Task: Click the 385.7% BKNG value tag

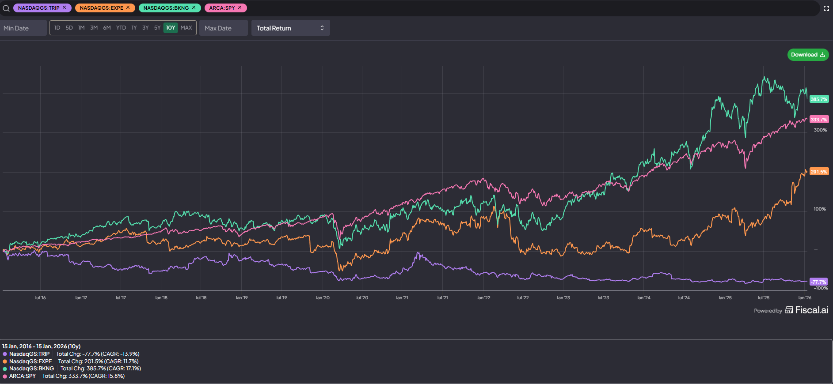Action: [819, 99]
